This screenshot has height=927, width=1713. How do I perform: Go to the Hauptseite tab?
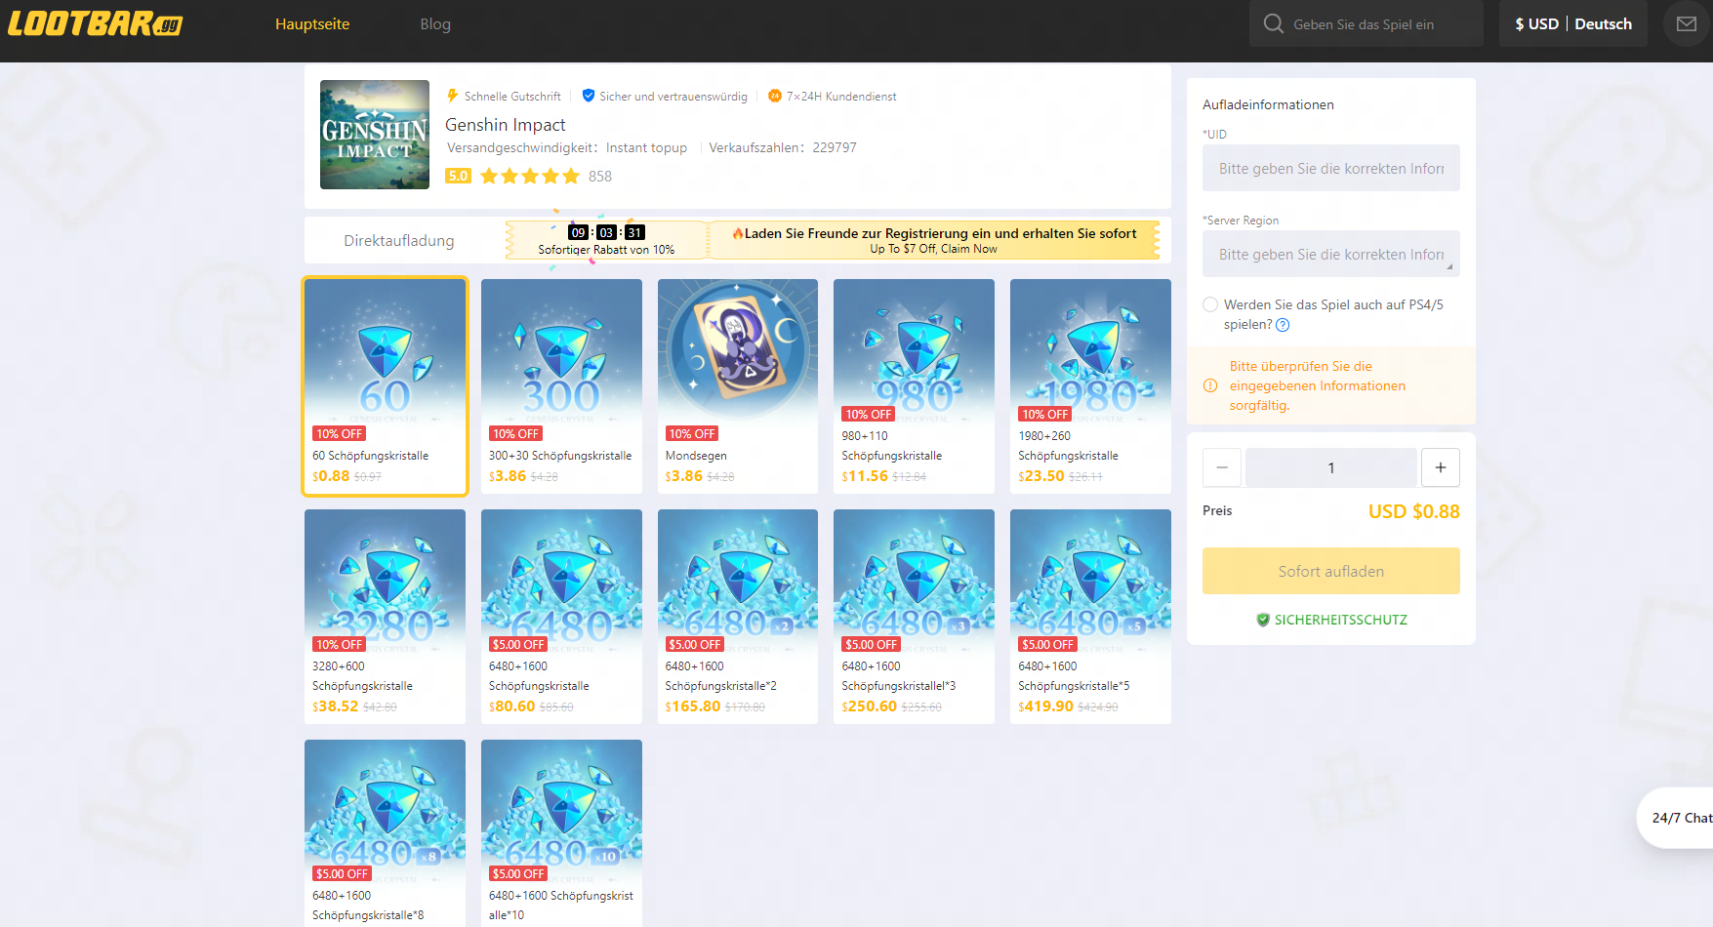pos(312,23)
